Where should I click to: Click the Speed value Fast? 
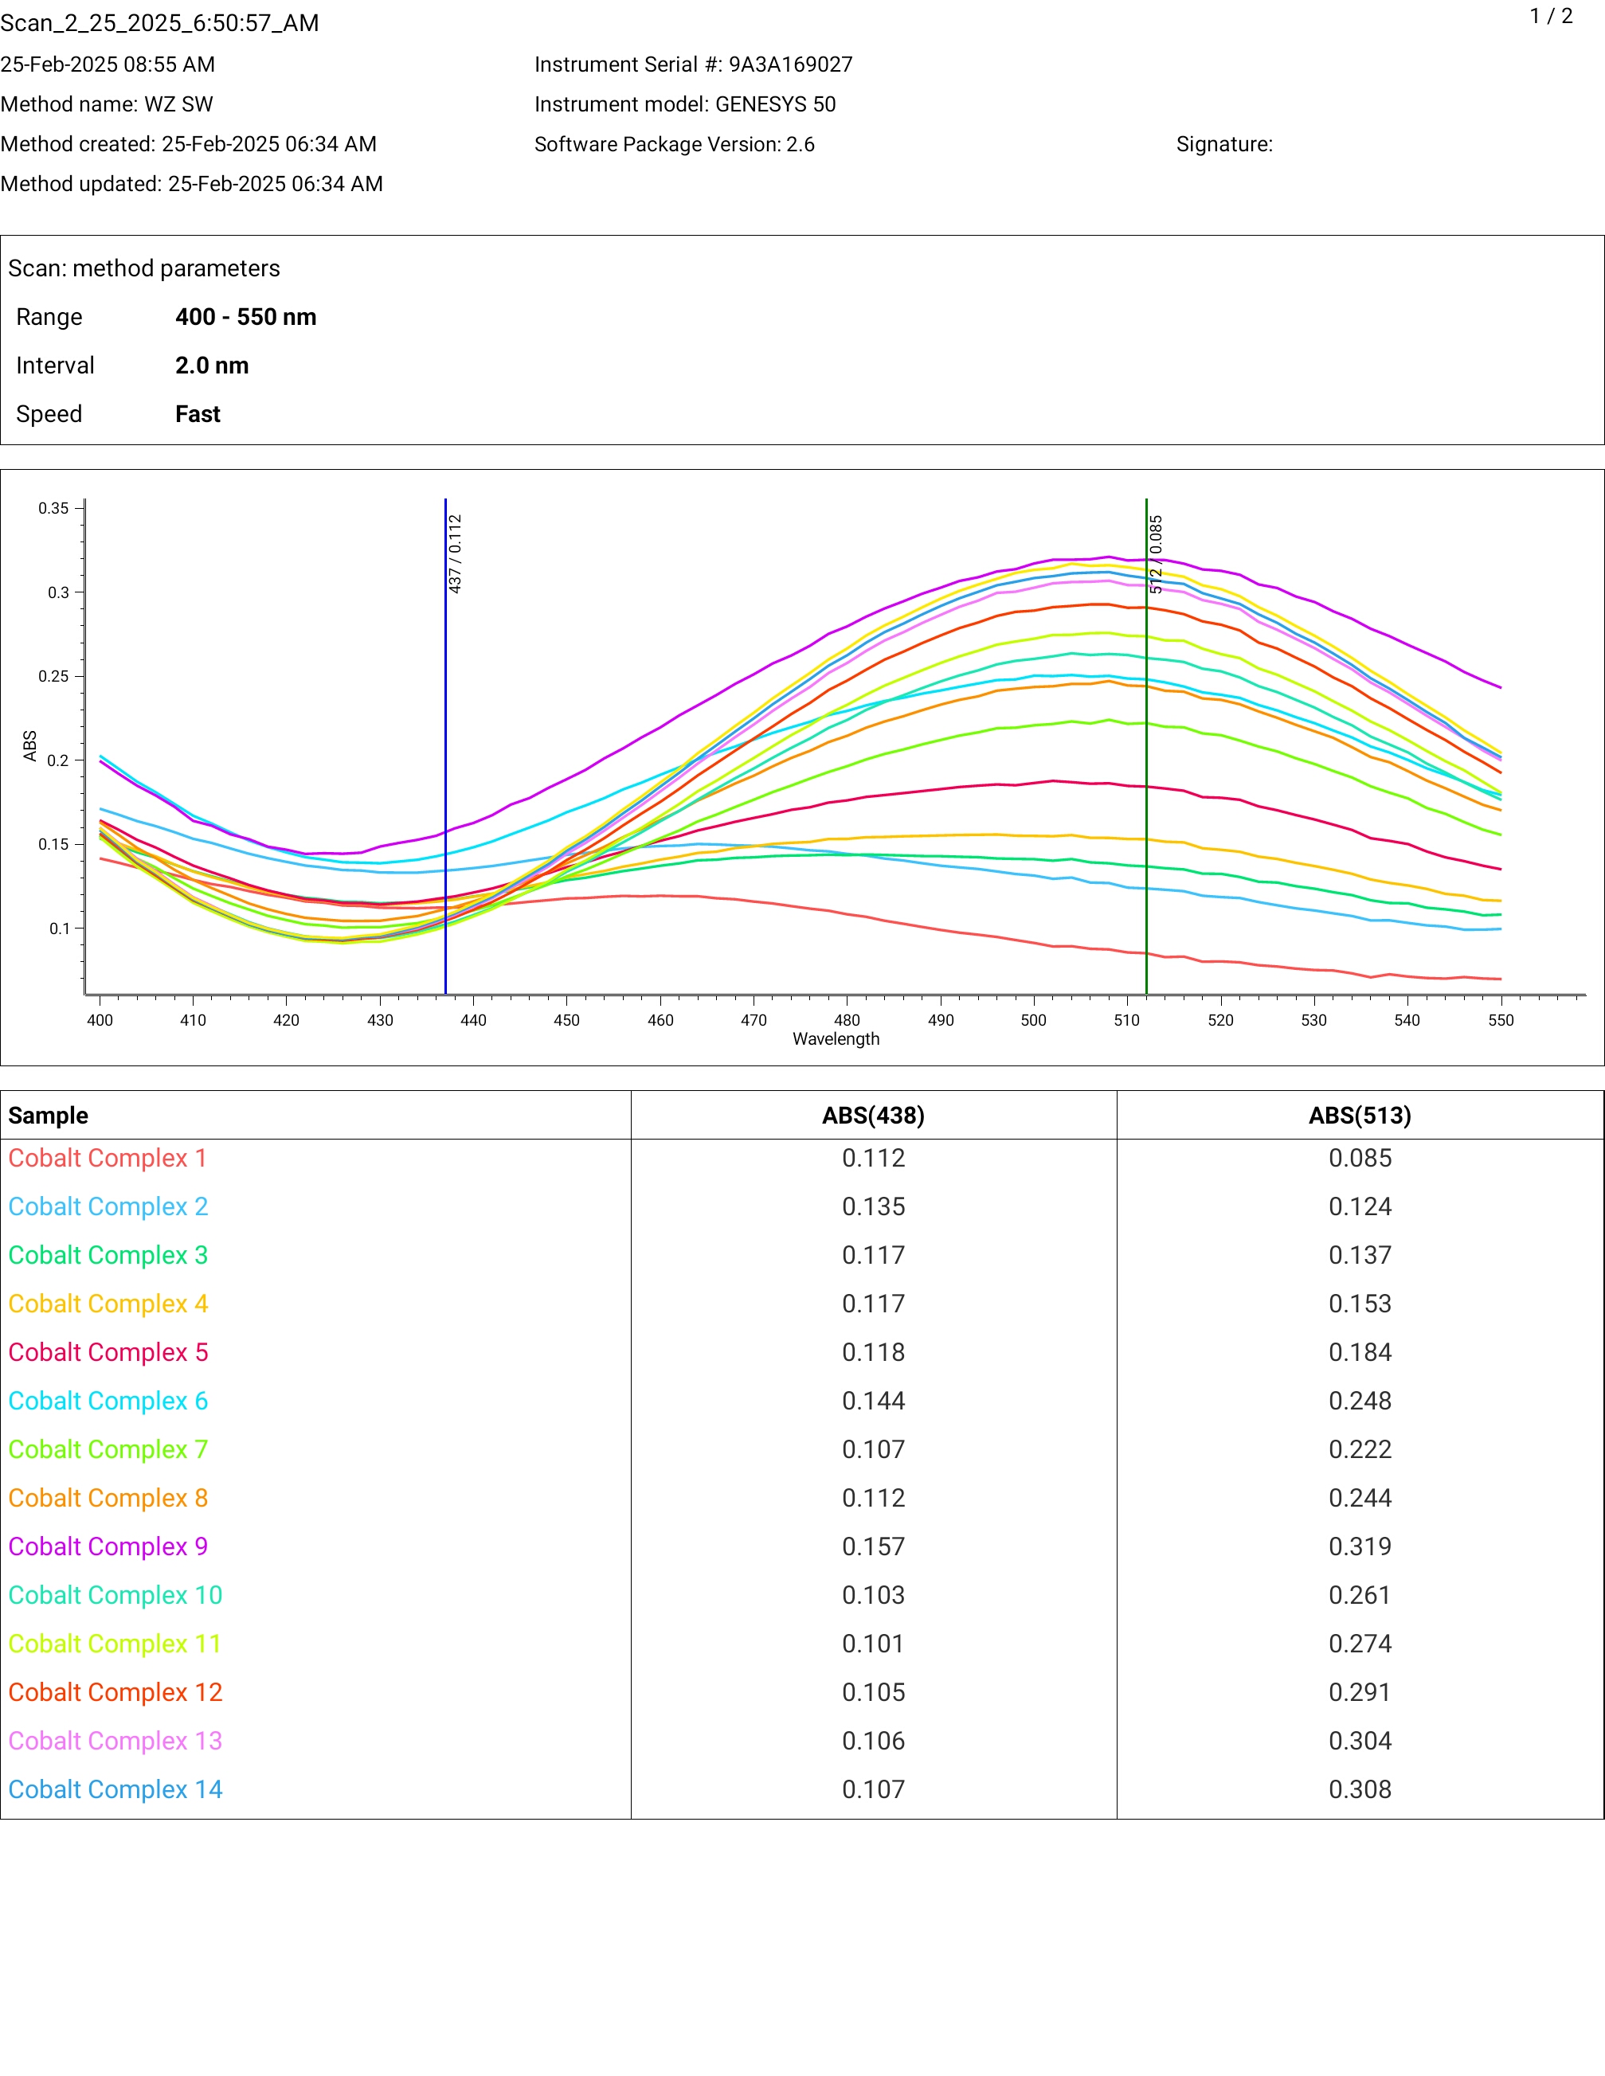point(198,413)
